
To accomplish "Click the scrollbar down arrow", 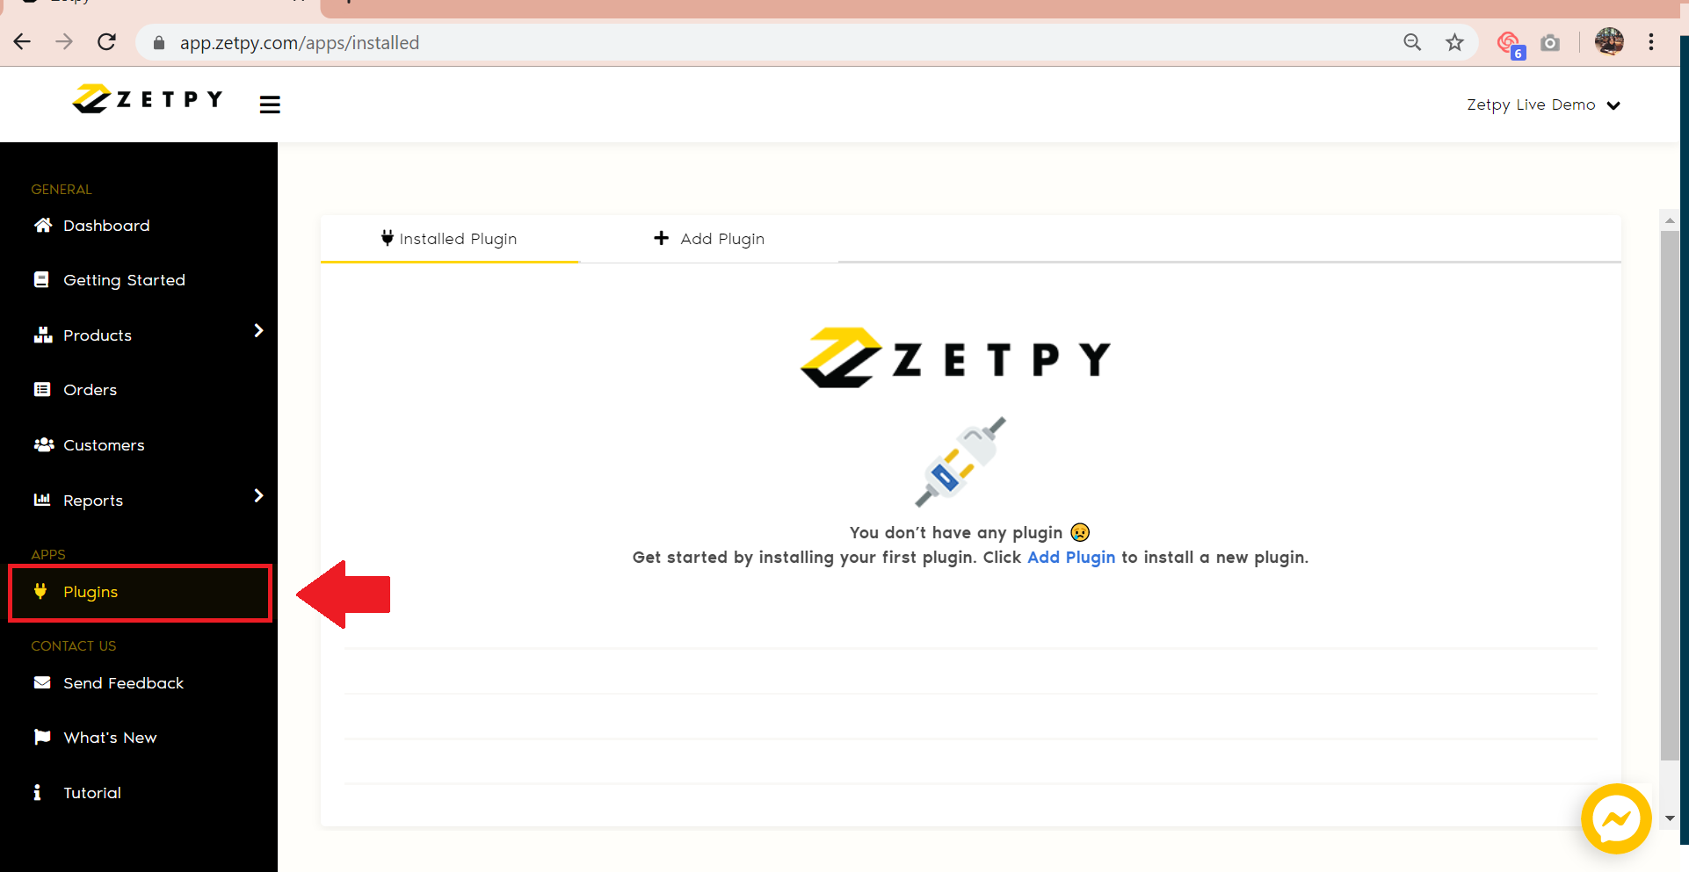I will pyautogui.click(x=1670, y=818).
